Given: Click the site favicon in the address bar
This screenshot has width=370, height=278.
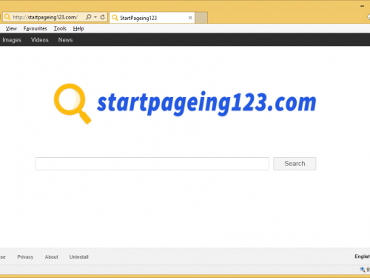Looking at the screenshot, I should [x=7, y=17].
